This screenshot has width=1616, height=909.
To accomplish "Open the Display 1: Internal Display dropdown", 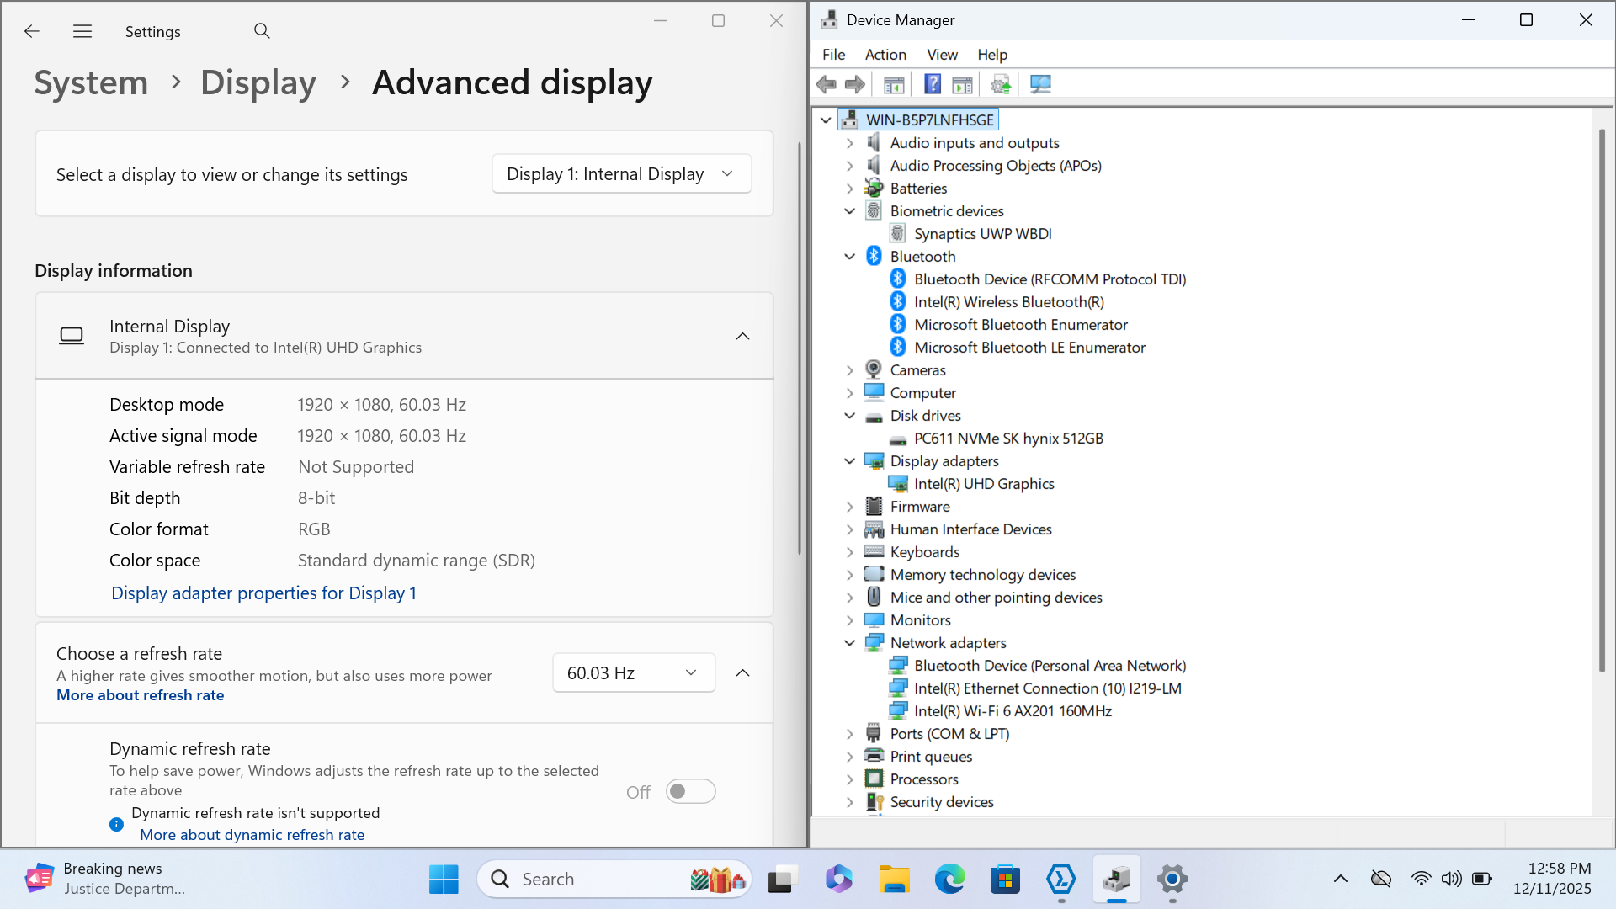I will 621,174.
